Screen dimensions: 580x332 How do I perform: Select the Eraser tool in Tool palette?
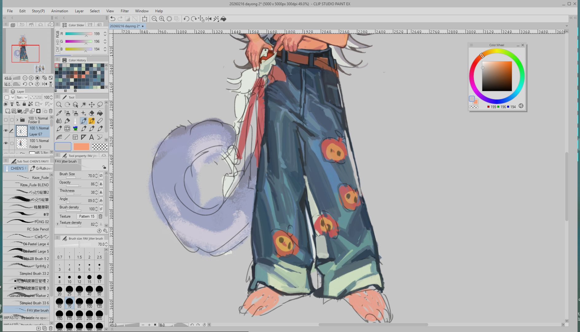tap(92, 113)
